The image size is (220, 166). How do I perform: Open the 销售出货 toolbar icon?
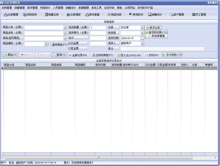(x=52, y=15)
